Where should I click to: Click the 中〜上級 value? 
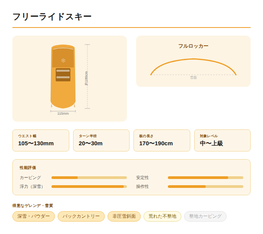(211, 143)
